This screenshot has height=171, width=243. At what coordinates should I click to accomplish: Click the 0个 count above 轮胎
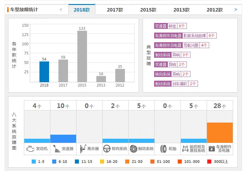click(x=167, y=106)
